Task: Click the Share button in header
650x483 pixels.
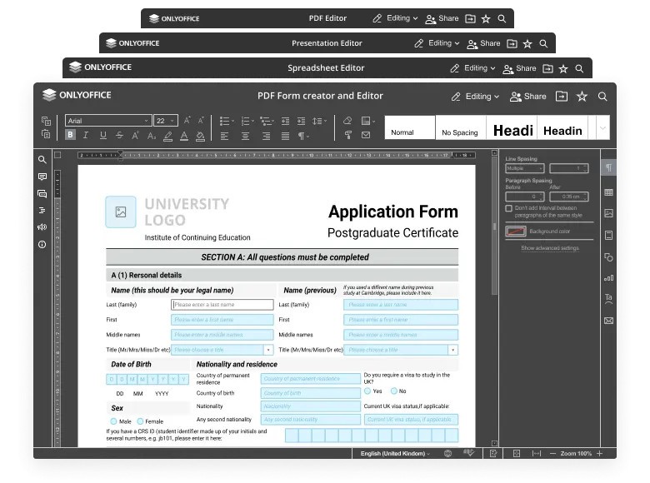Action: coord(527,97)
